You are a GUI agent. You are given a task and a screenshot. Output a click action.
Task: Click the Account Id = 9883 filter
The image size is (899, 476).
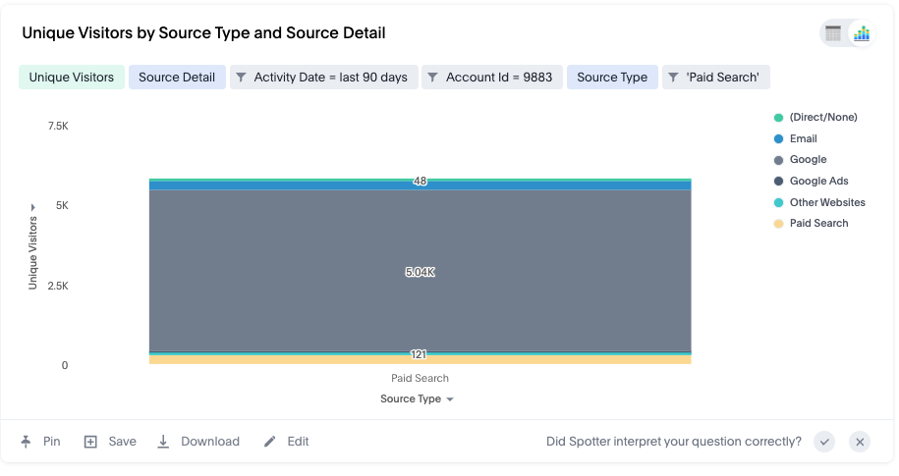tap(492, 78)
